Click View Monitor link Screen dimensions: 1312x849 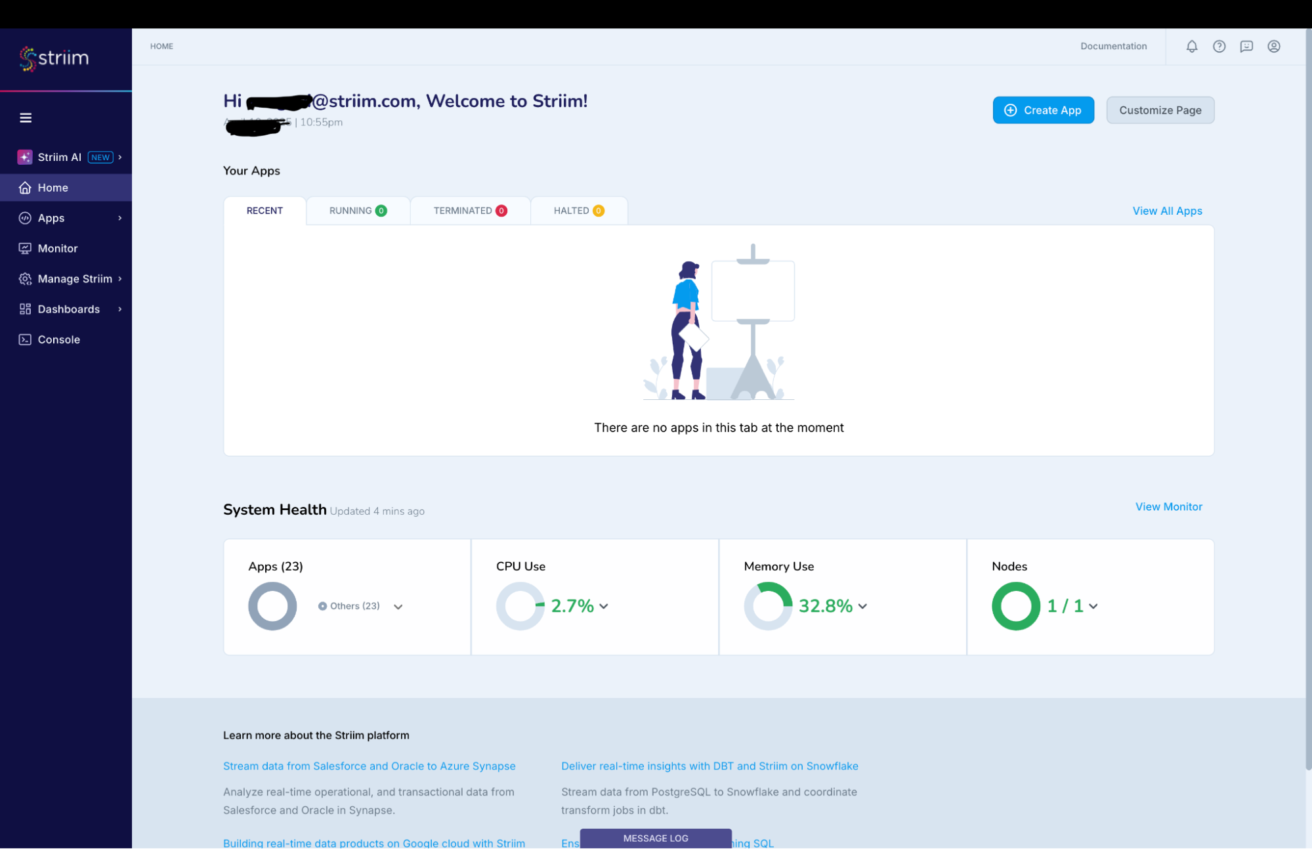(x=1168, y=507)
